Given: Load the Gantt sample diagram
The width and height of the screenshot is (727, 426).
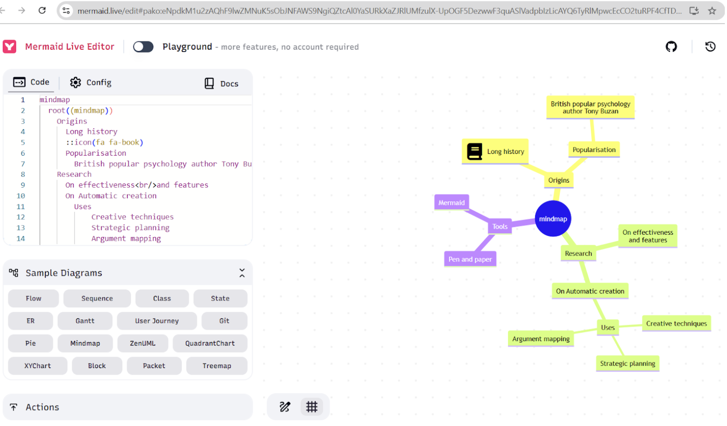Looking at the screenshot, I should point(85,321).
